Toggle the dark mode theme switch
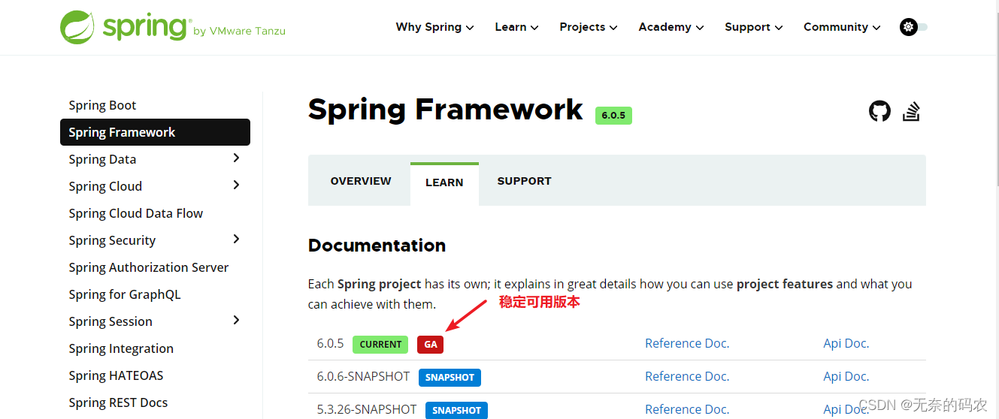This screenshot has width=999, height=419. [913, 27]
